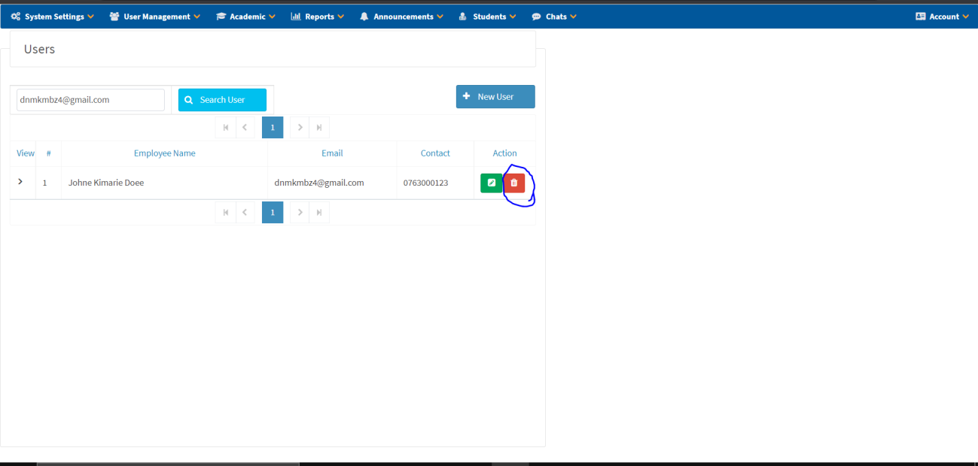Viewport: 978px width, 466px height.
Task: Go to next page in top pagination
Action: 300,128
